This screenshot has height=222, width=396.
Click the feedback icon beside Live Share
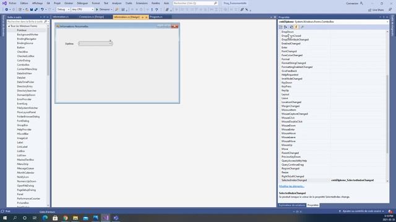[390, 10]
